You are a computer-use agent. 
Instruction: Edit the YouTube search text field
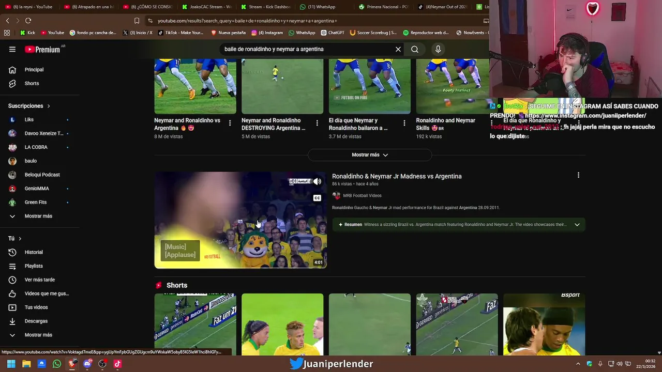tap(307, 49)
